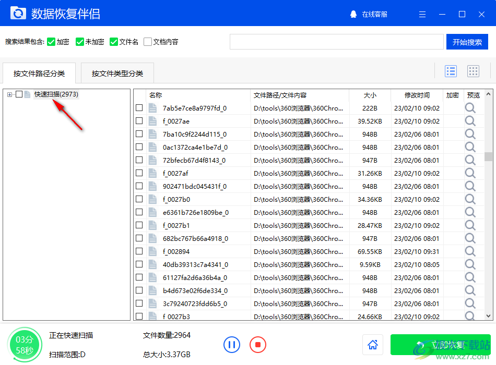Check the checkbox for file f_0027af
This screenshot has height=365, width=496.
click(139, 173)
